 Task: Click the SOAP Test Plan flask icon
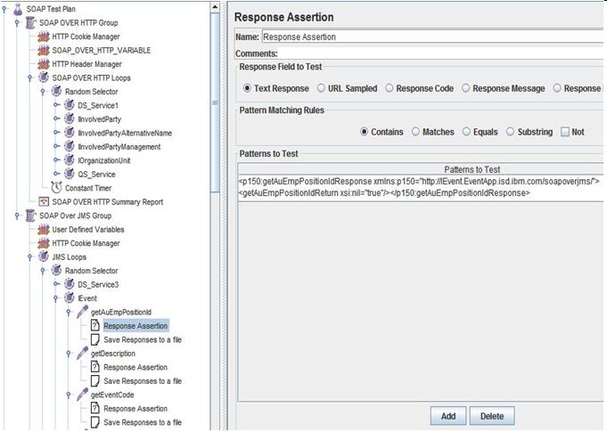(x=18, y=9)
